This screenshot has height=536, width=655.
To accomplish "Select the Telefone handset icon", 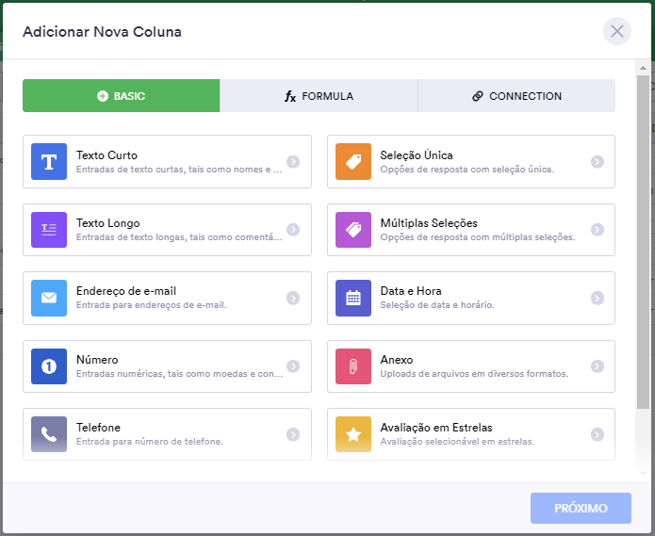I will point(49,434).
